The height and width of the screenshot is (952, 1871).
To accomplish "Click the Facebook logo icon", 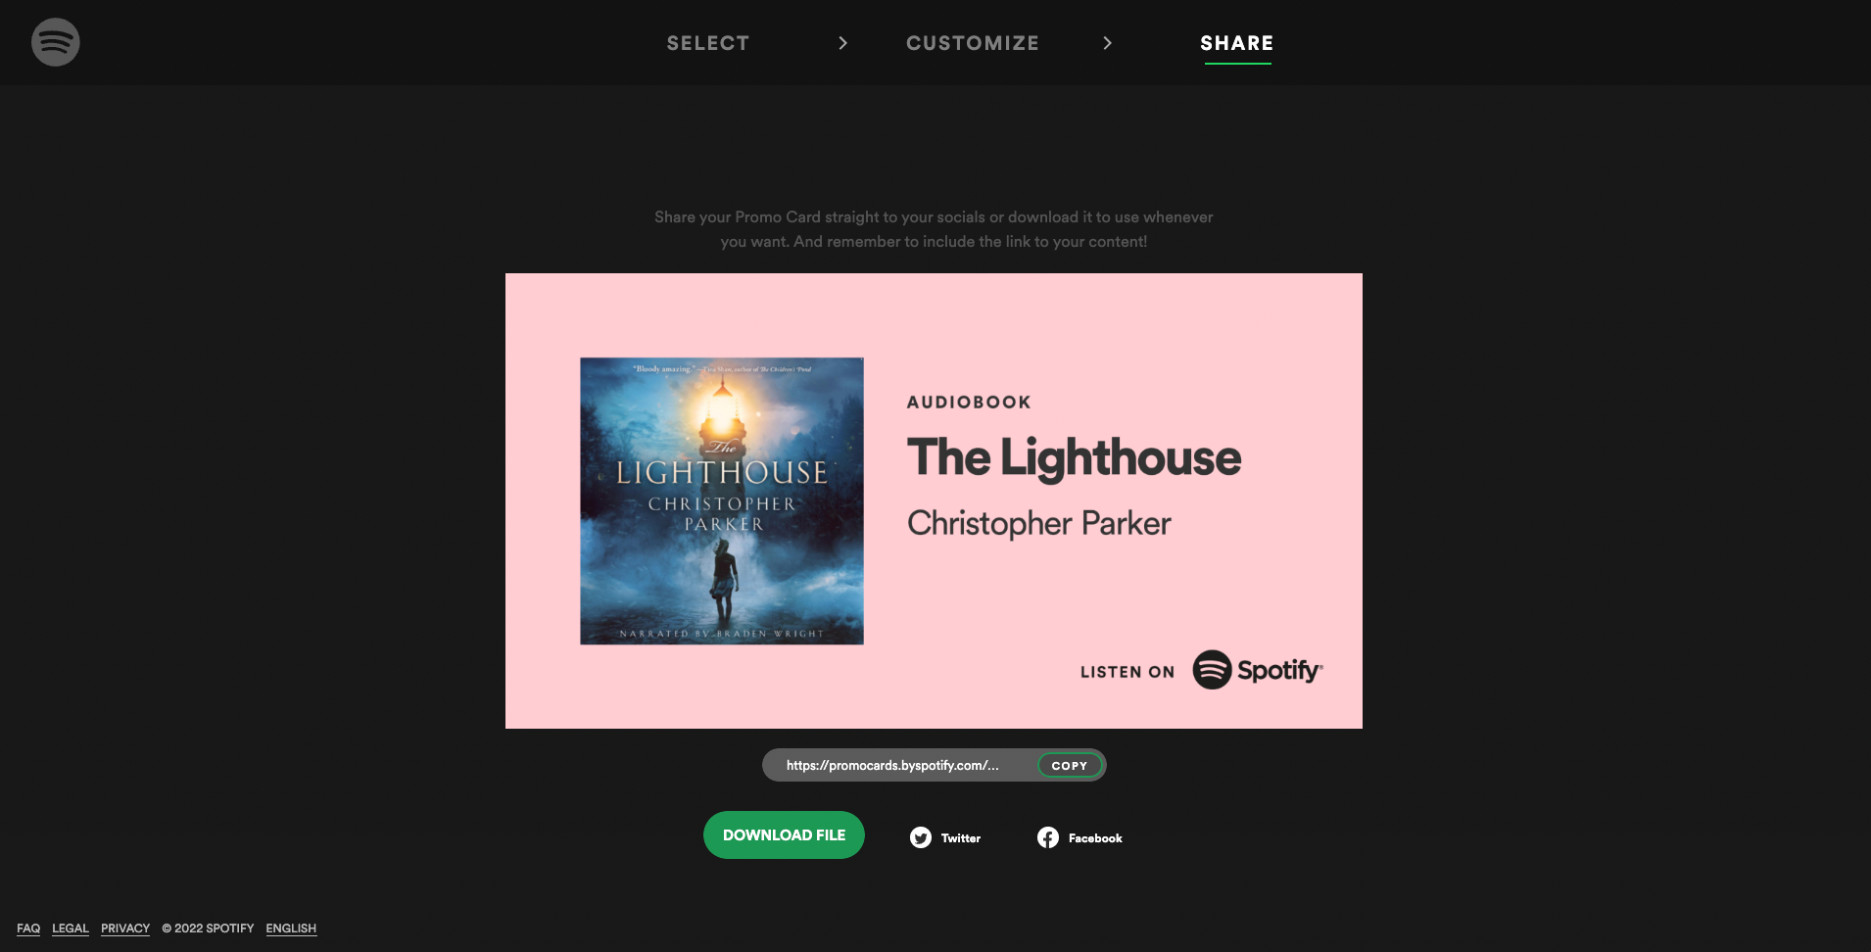I will 1048,837.
